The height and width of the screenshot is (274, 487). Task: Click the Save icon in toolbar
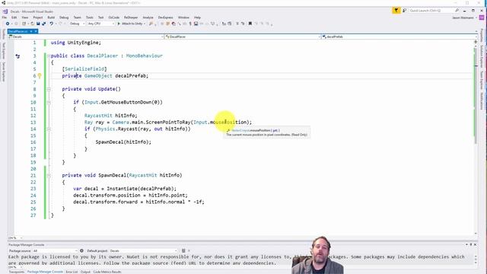click(x=38, y=24)
